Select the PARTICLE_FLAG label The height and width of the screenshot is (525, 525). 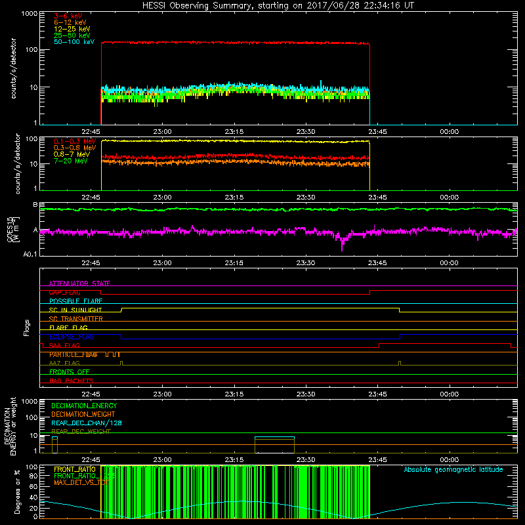[x=73, y=354]
